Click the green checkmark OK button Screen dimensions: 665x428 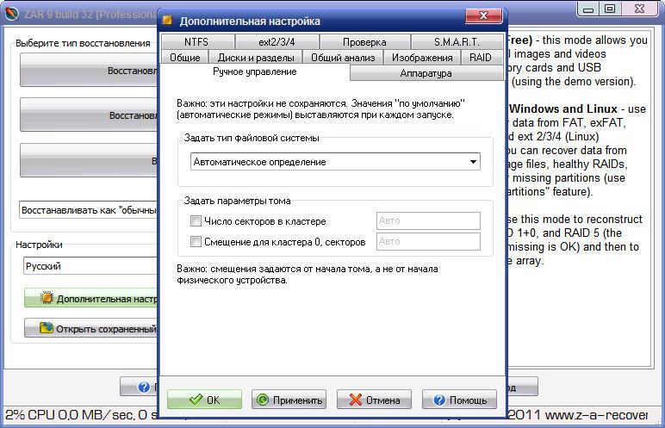tap(204, 400)
